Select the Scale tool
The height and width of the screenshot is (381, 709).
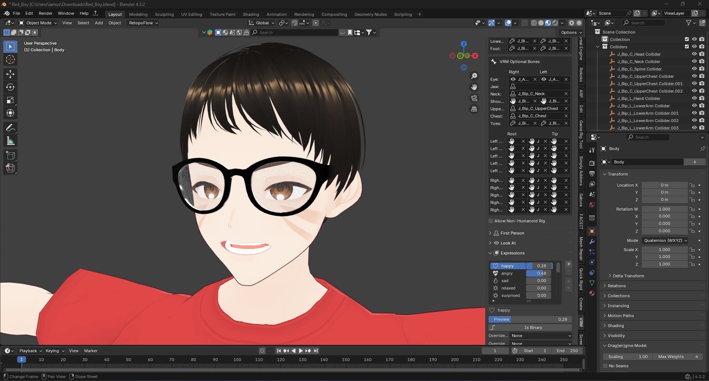10,100
